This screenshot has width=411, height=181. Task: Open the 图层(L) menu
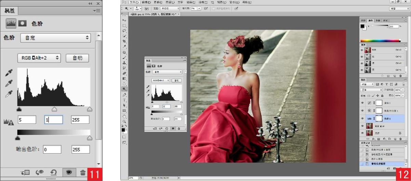(171, 2)
